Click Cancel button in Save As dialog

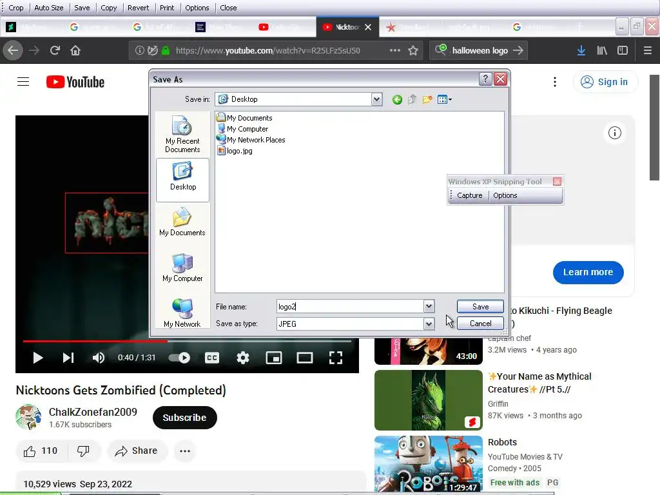coord(480,324)
